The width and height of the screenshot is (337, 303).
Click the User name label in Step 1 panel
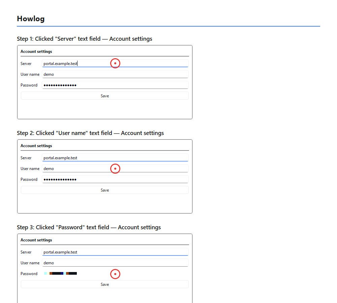pyautogui.click(x=30, y=74)
